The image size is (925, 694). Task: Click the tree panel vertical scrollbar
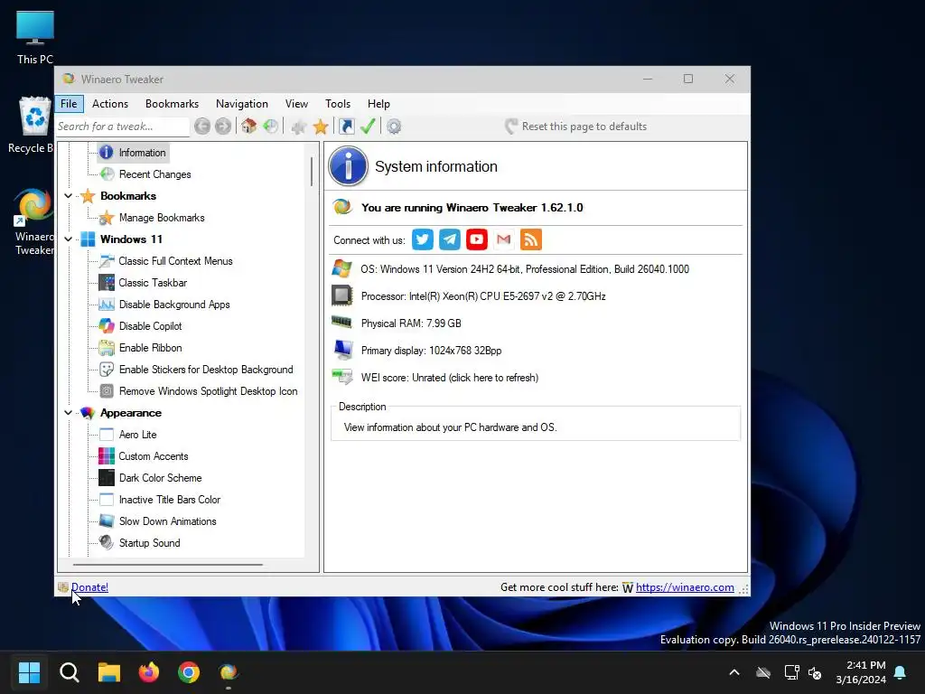[312, 172]
